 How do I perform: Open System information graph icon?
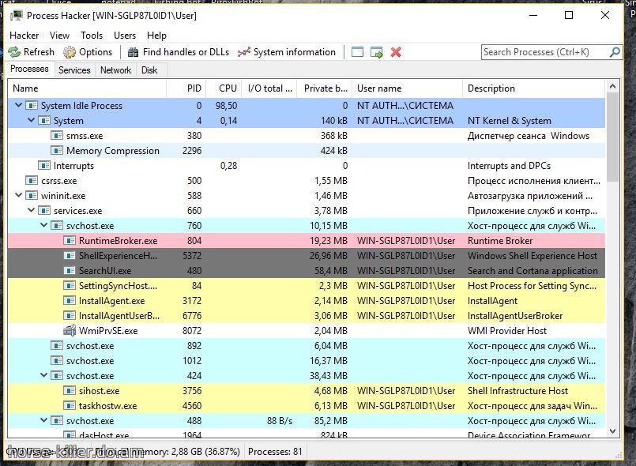tap(244, 52)
